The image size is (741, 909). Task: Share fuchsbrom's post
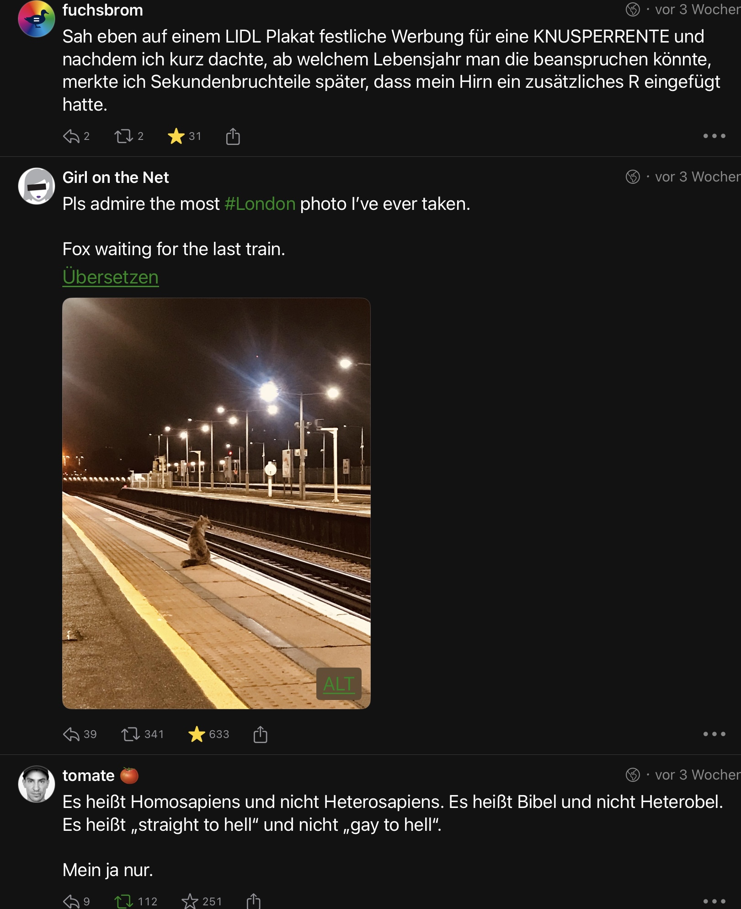click(233, 136)
